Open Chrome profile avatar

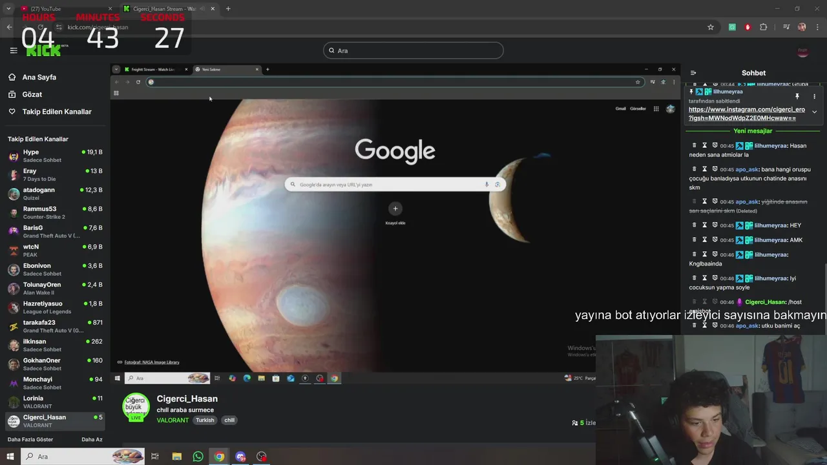[802, 27]
